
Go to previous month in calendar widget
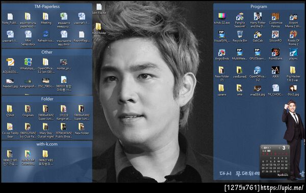click(x=279, y=148)
